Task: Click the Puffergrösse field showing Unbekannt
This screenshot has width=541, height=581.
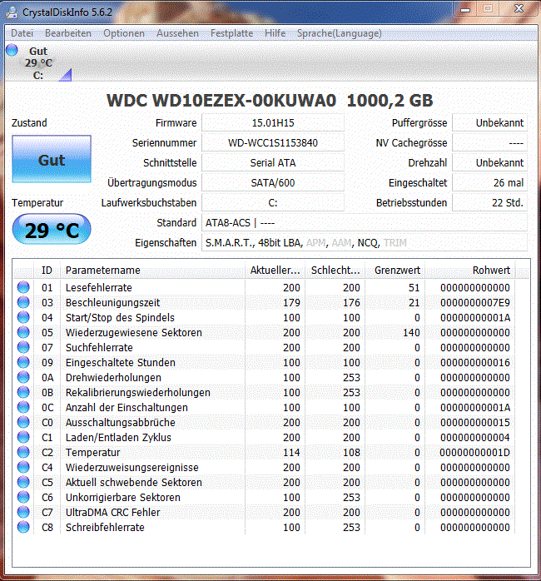Action: click(489, 122)
